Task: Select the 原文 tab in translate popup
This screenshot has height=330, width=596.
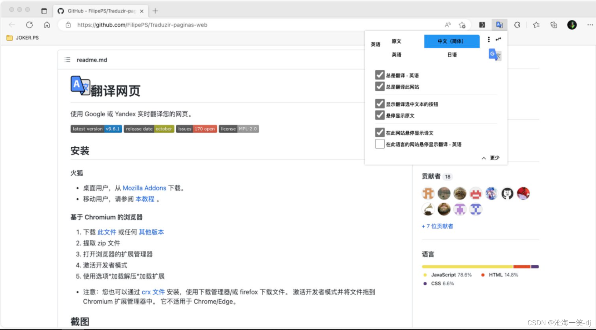Action: [396, 41]
